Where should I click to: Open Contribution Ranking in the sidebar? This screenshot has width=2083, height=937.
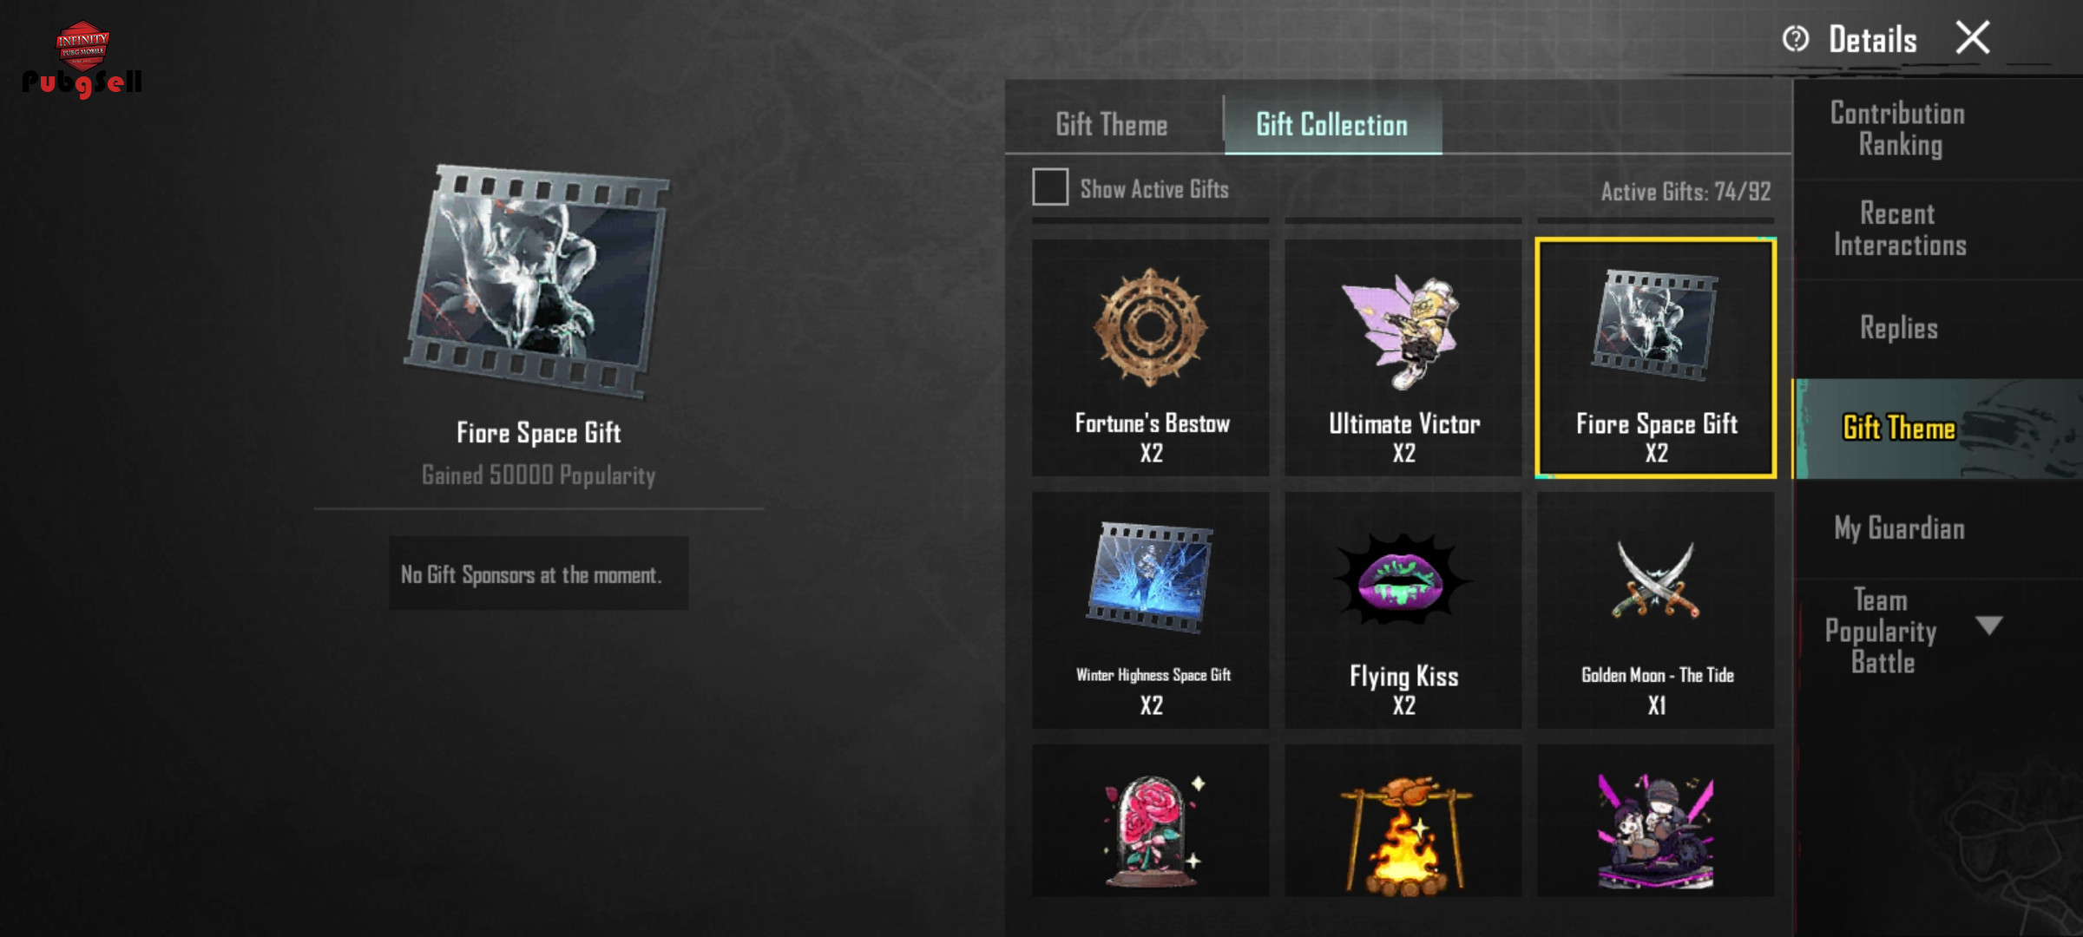point(1898,129)
